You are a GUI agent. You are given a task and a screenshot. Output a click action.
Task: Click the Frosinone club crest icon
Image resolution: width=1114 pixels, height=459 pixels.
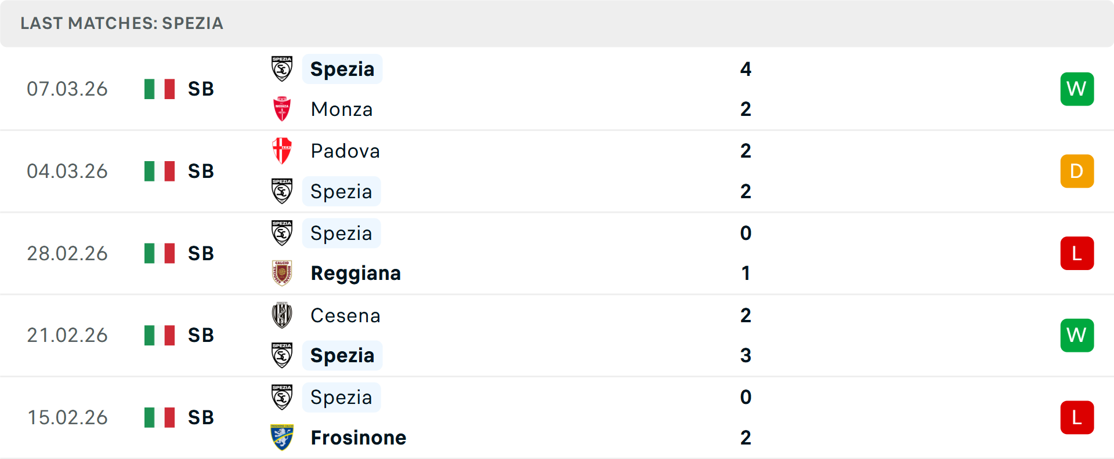282,438
